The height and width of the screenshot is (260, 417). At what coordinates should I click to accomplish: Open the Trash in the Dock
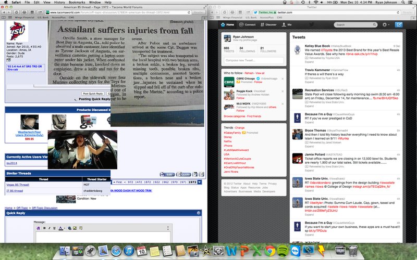coord(353,251)
